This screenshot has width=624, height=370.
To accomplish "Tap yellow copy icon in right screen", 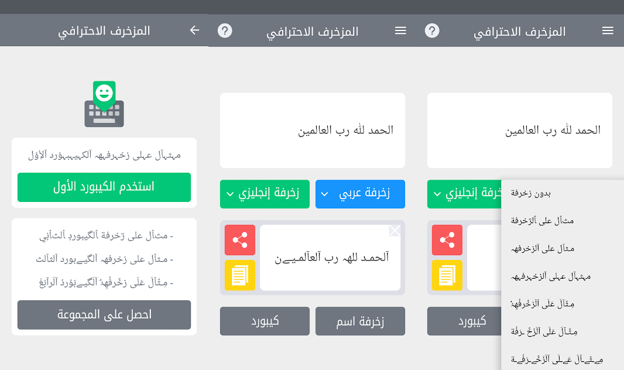I will (x=447, y=275).
